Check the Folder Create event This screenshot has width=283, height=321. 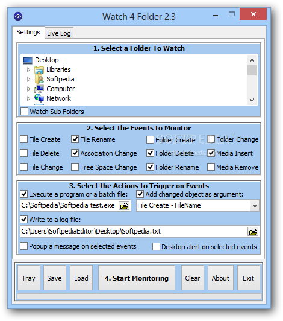[x=150, y=140]
